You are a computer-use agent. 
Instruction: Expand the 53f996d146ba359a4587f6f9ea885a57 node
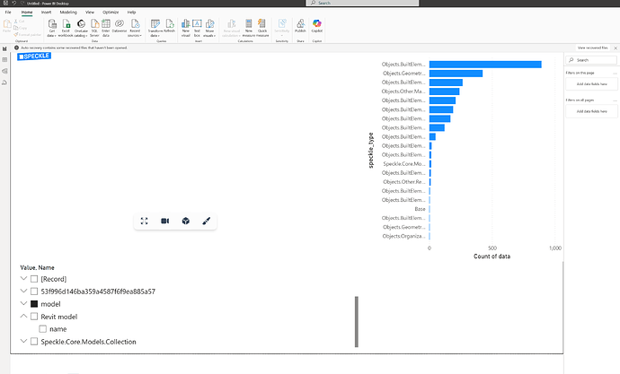point(23,291)
